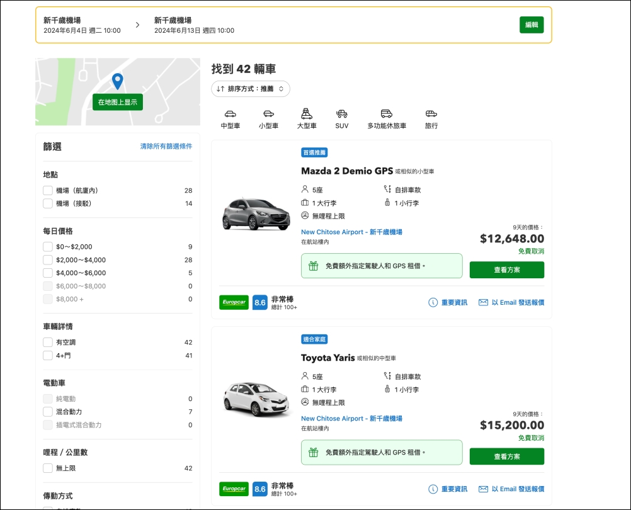The width and height of the screenshot is (631, 510).
Task: Click the $12,648.00 price
Action: tap(512, 239)
